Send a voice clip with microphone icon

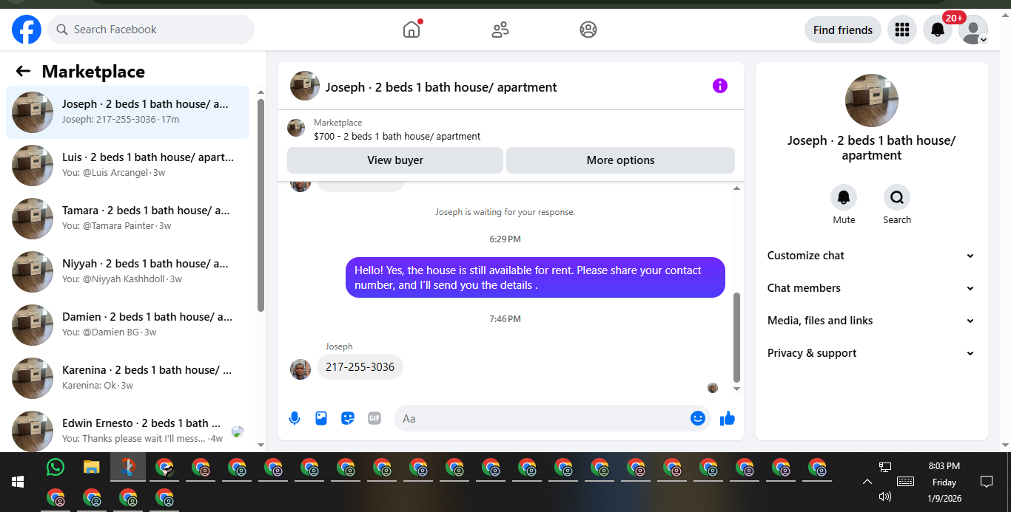point(295,418)
